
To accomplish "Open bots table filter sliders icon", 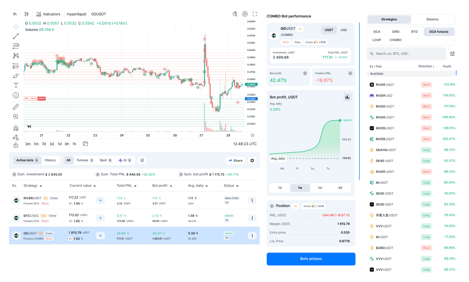I will (143, 161).
